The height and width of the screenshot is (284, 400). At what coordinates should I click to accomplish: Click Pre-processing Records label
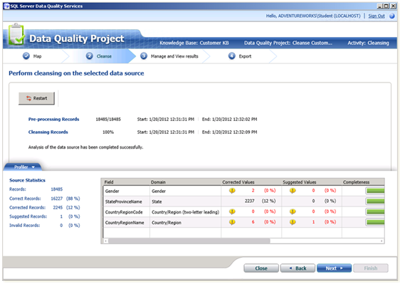tap(53, 119)
